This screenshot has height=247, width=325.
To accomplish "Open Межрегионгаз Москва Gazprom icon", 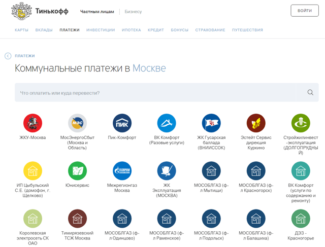I will (x=122, y=171).
